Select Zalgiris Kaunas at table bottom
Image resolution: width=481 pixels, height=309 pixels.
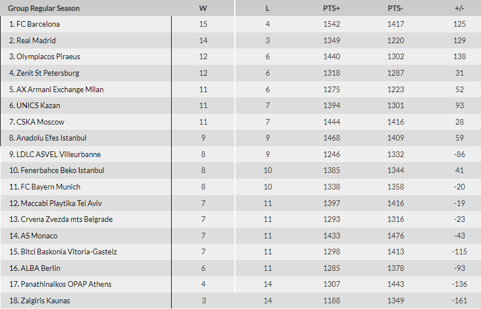[45, 300]
